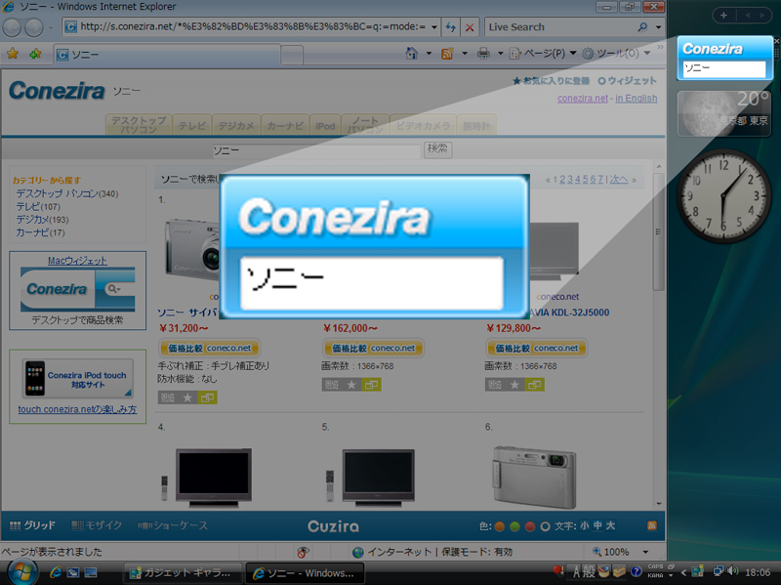This screenshot has height=585, width=781.
Task: Select orange color circle in Cuzira bar
Action: pos(500,526)
